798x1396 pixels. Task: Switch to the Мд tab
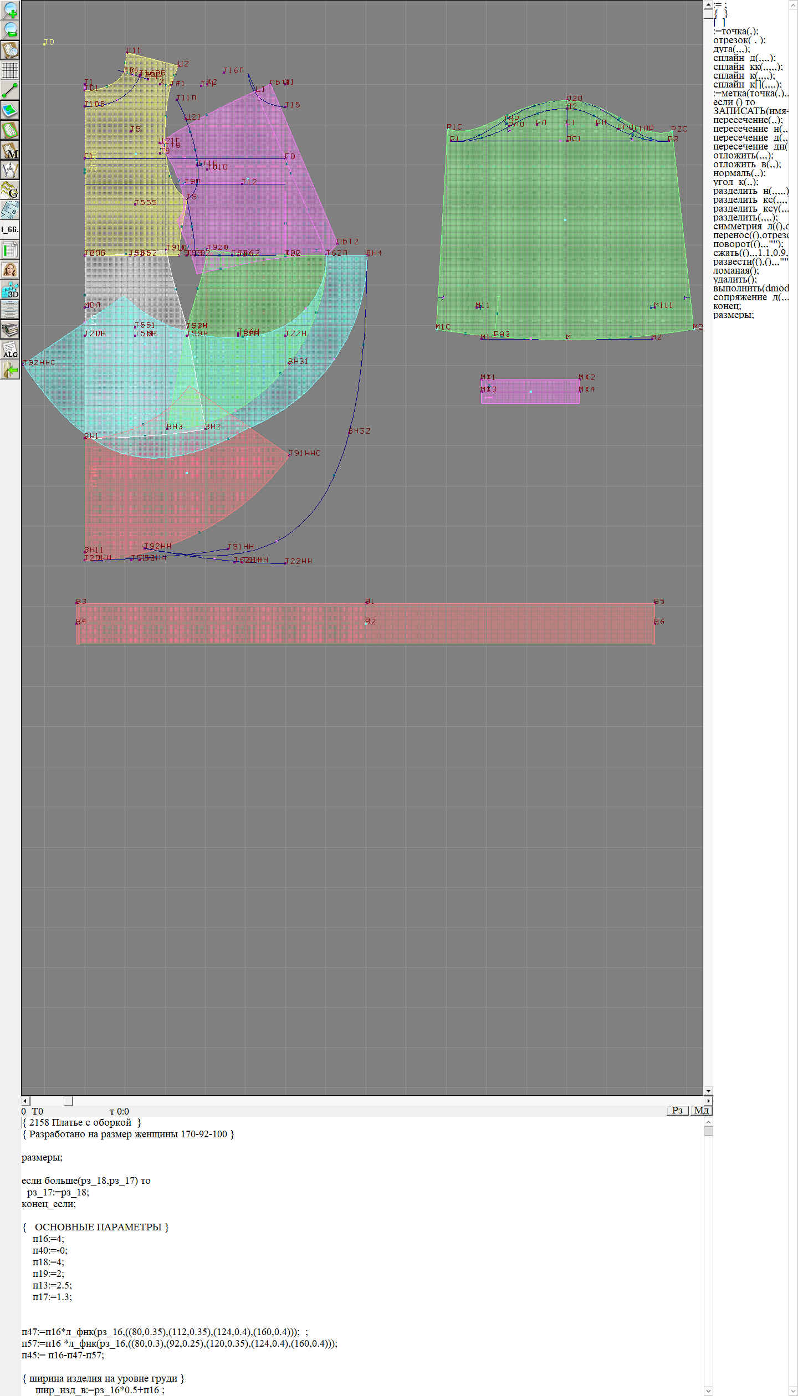click(701, 1110)
